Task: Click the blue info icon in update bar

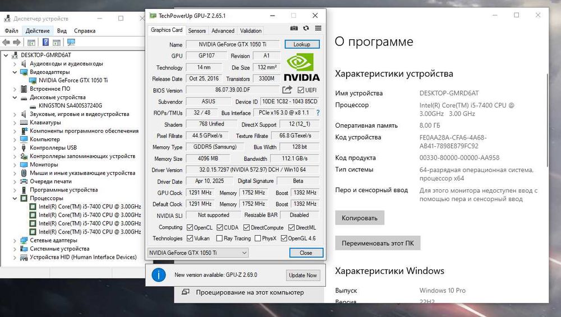Action: pyautogui.click(x=159, y=275)
